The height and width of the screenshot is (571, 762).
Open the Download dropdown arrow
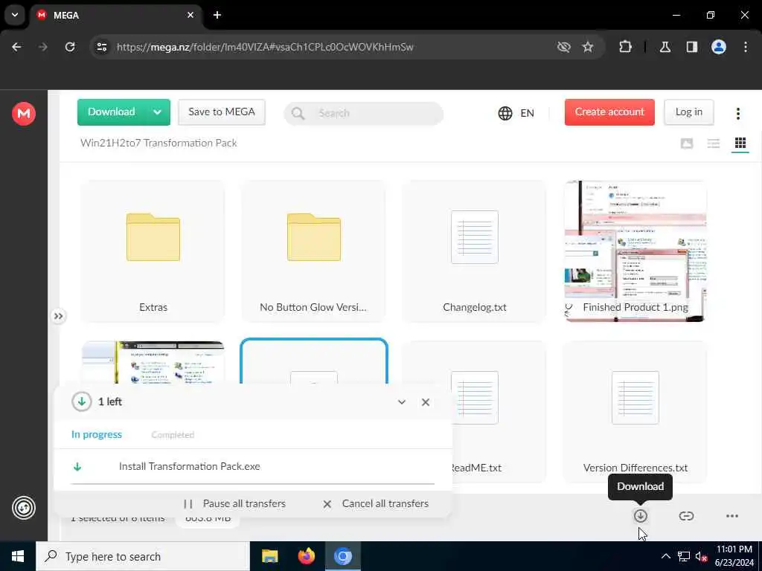(x=158, y=112)
